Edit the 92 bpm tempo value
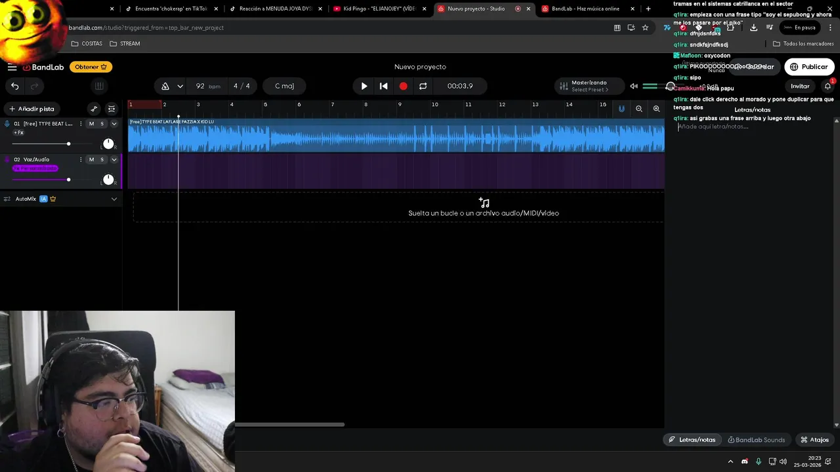The image size is (840, 472). point(207,86)
